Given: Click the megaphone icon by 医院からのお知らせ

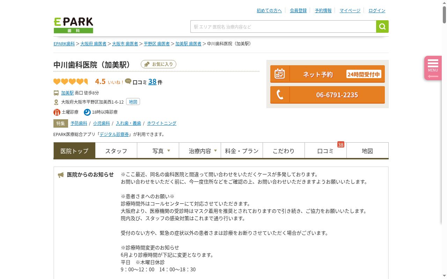Looking at the screenshot, I should 61,175.
